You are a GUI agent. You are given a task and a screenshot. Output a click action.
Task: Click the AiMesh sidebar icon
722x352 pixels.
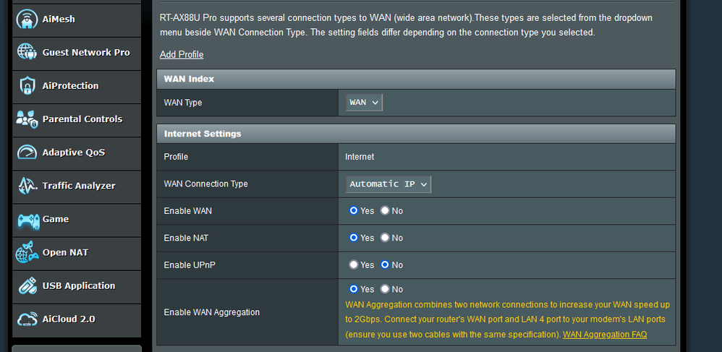pyautogui.click(x=27, y=20)
